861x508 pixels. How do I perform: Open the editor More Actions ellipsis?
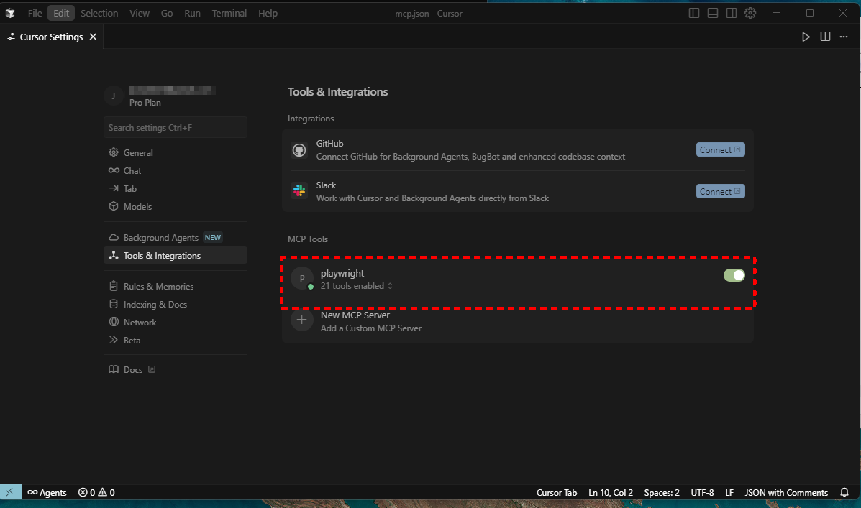tap(844, 37)
